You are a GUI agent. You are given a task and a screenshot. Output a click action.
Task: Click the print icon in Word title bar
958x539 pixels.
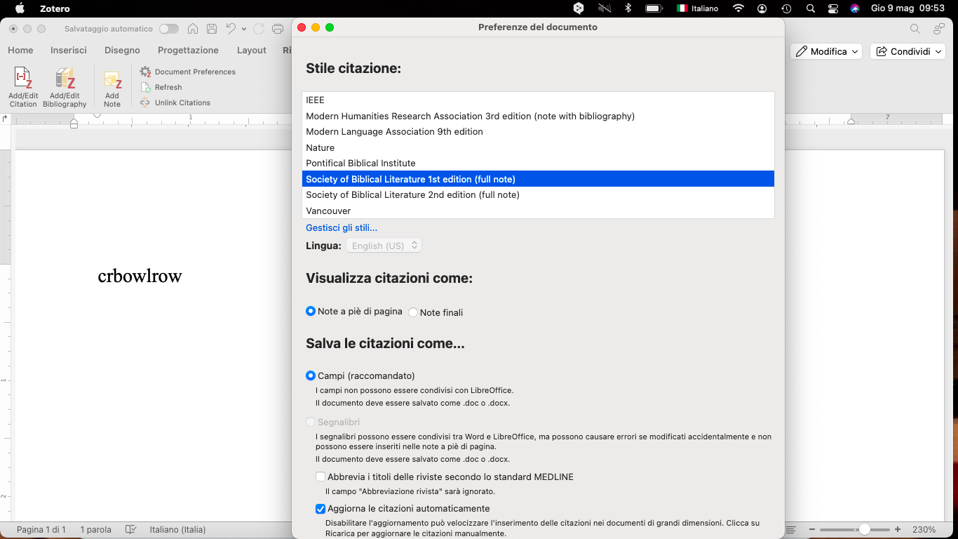pos(278,29)
